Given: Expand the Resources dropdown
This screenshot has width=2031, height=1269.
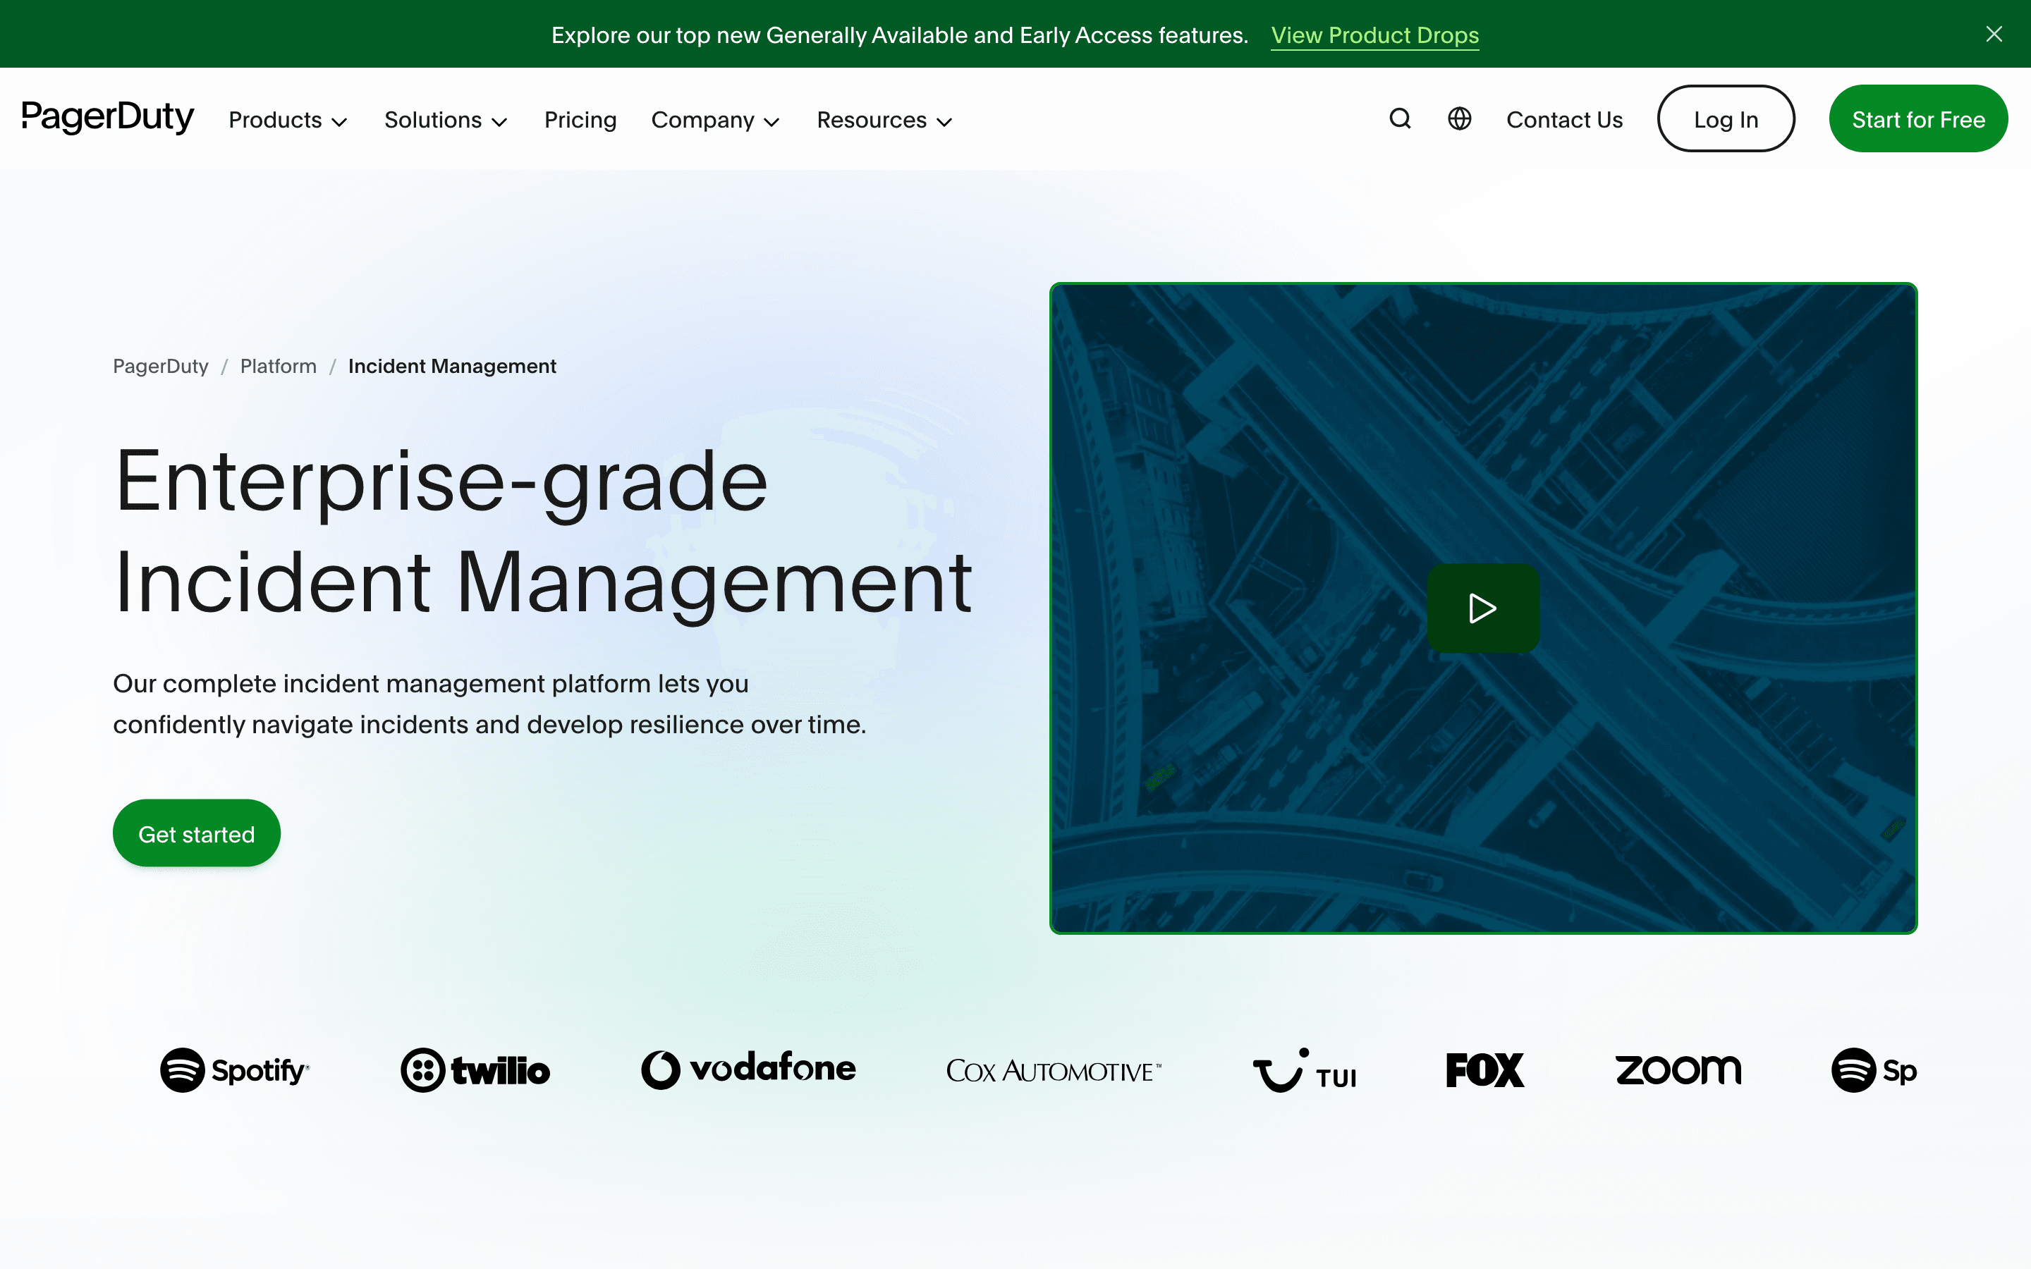Looking at the screenshot, I should (x=884, y=120).
